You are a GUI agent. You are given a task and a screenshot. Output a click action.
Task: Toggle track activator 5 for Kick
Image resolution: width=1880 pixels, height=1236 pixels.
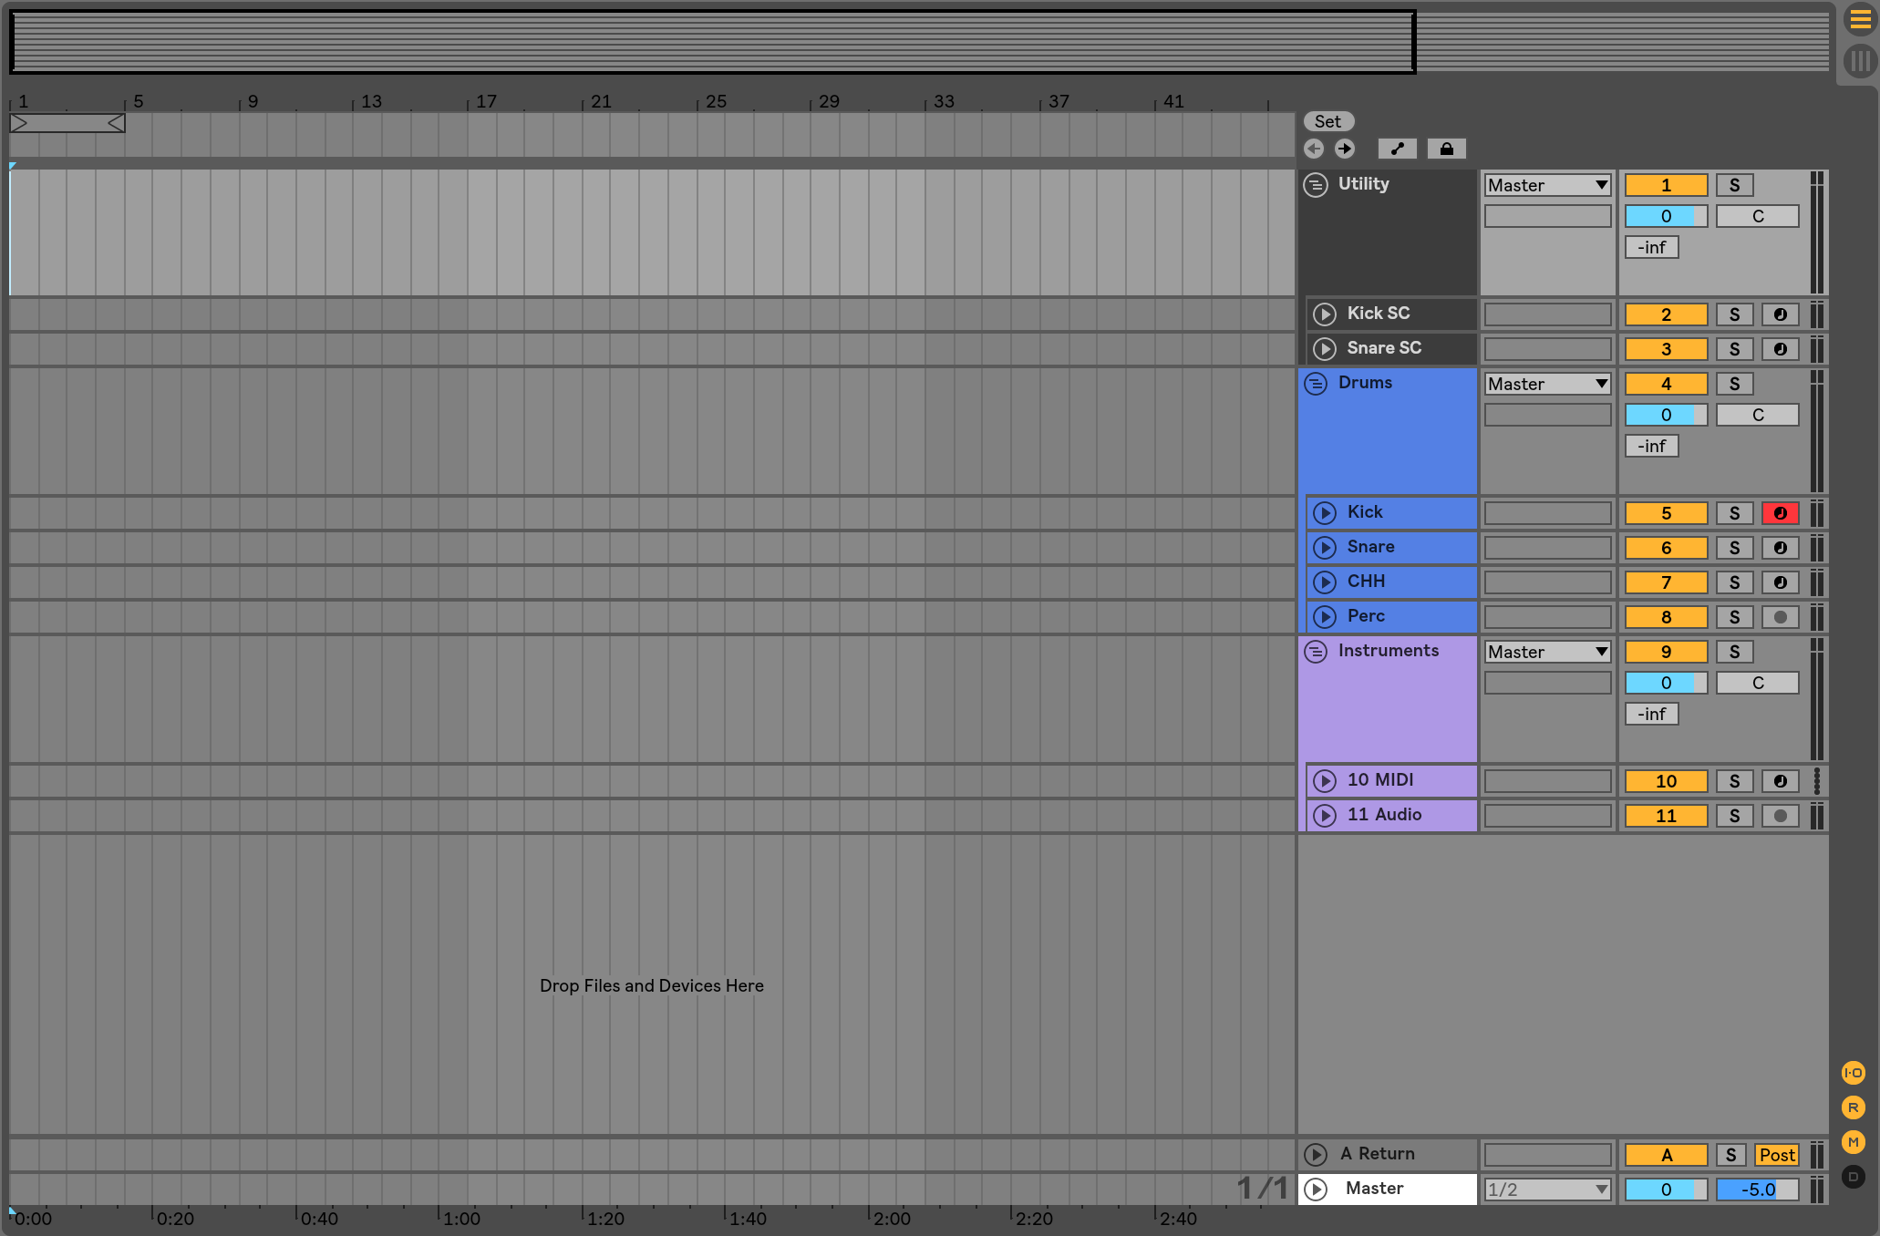1667,513
